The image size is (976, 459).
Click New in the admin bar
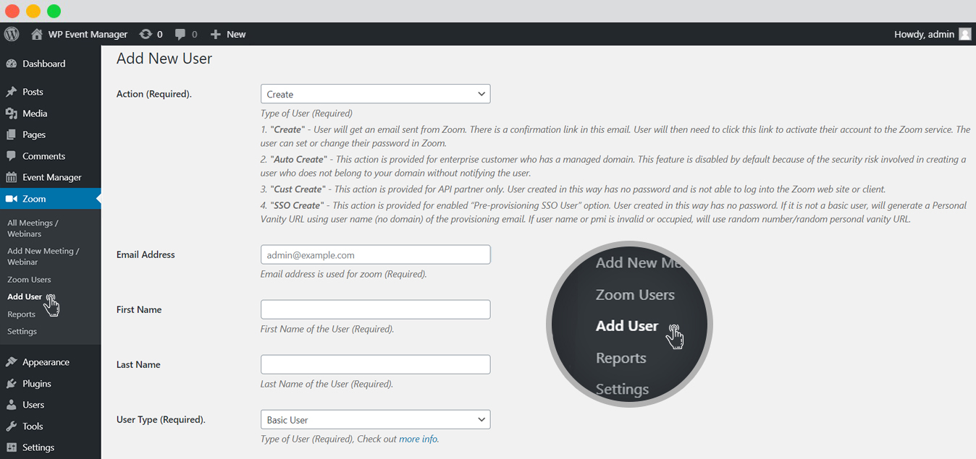tap(236, 34)
